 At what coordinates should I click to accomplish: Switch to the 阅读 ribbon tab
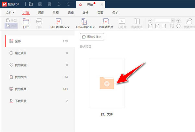coord(41,13)
